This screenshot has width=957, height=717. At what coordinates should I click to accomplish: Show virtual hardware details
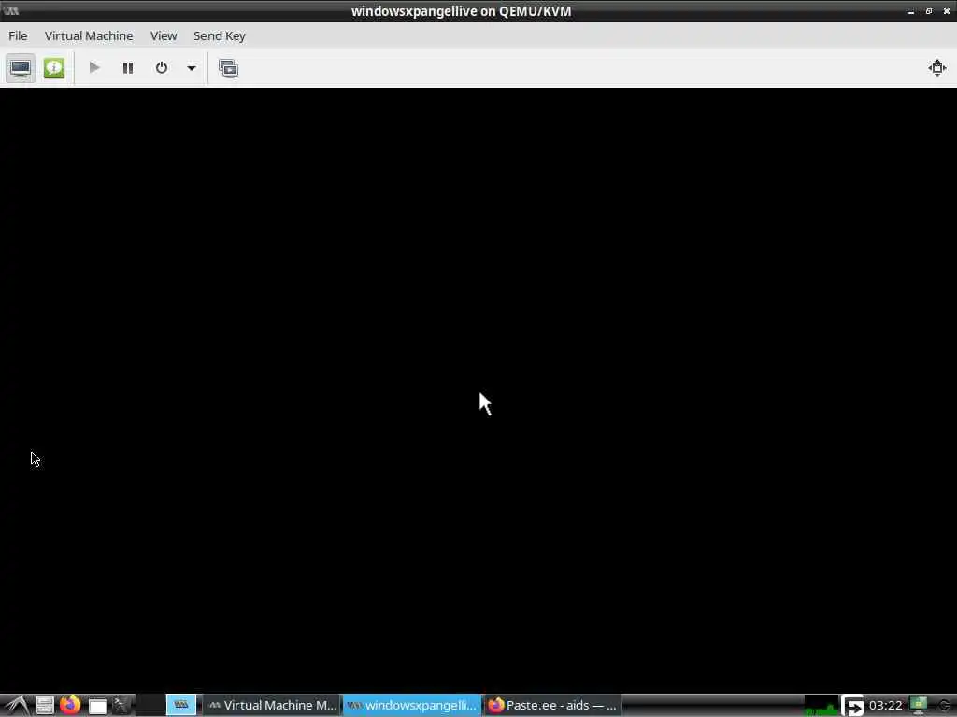click(53, 67)
